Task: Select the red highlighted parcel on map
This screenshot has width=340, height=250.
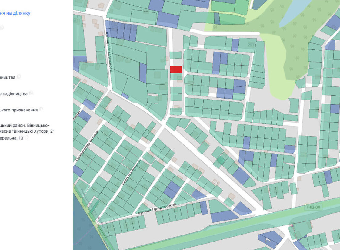Action: click(176, 69)
